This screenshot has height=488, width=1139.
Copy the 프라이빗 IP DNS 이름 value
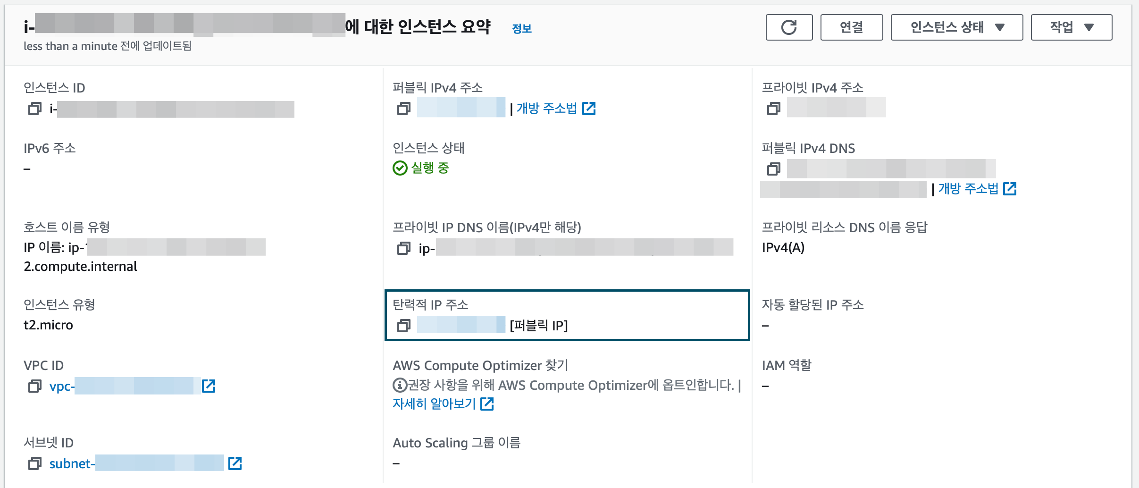pos(404,249)
